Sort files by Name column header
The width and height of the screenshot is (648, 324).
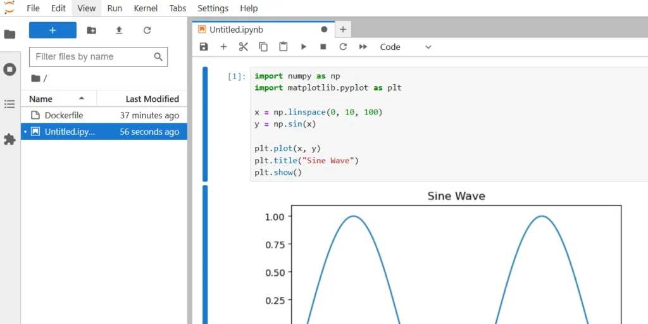coord(57,99)
